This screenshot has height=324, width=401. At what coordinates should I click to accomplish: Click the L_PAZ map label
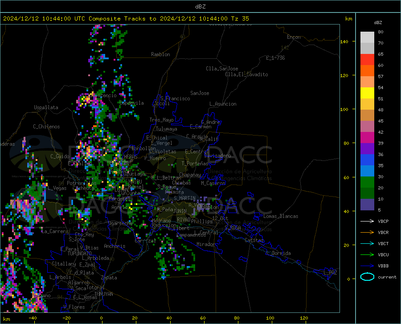pyautogui.click(x=330, y=273)
